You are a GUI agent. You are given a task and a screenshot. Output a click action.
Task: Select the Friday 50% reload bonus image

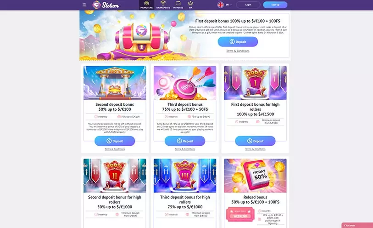point(255,176)
